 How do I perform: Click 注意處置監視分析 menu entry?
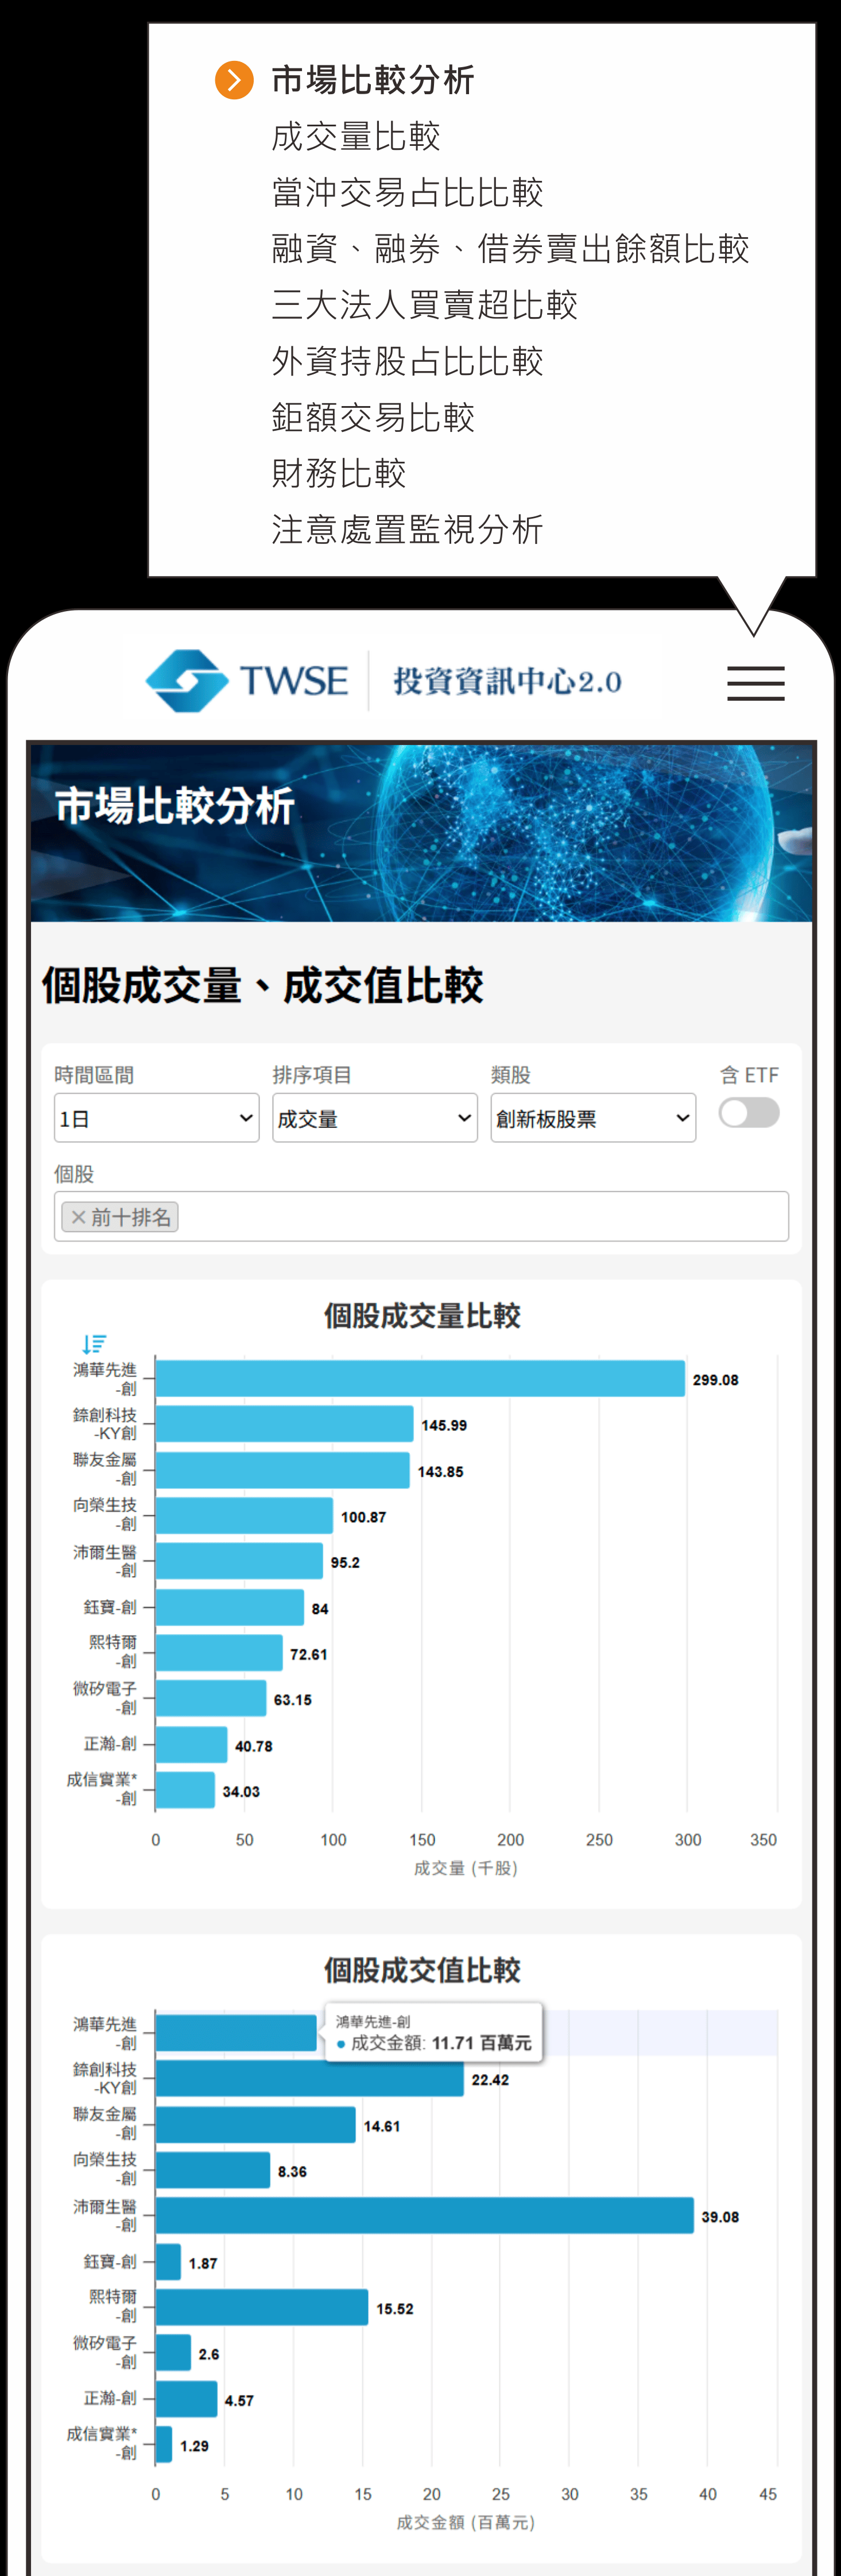pos(407,529)
